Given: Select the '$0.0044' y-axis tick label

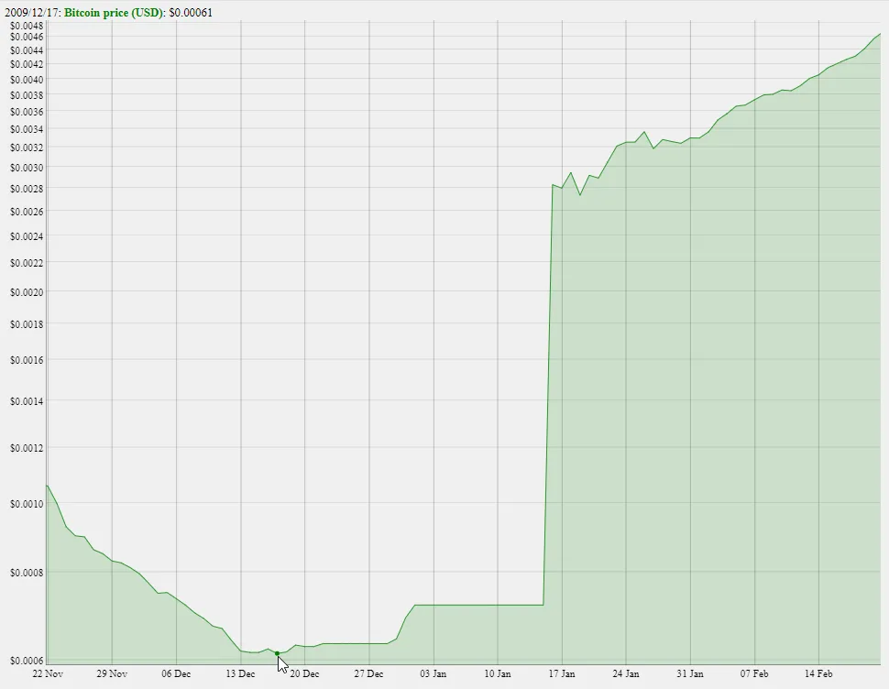Looking at the screenshot, I should point(27,50).
